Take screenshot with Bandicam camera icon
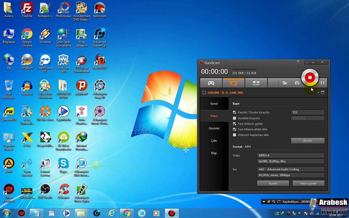349x218 pixels. click(x=297, y=83)
